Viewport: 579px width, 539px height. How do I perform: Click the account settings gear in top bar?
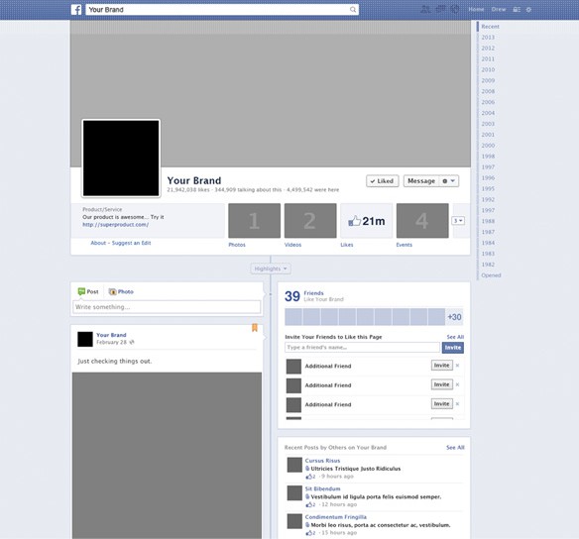pos(528,10)
